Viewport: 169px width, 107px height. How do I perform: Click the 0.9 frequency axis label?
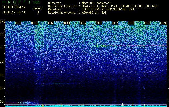point(2,62)
